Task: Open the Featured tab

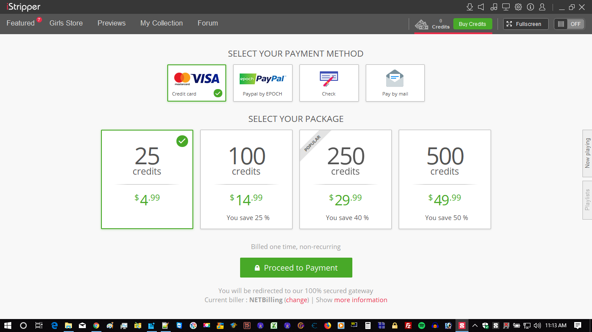Action: click(20, 23)
